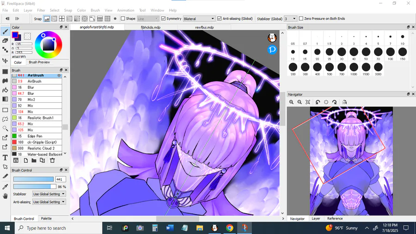This screenshot has height=234, width=416.
Task: Choose brush size 500 preset
Action: tap(330, 69)
